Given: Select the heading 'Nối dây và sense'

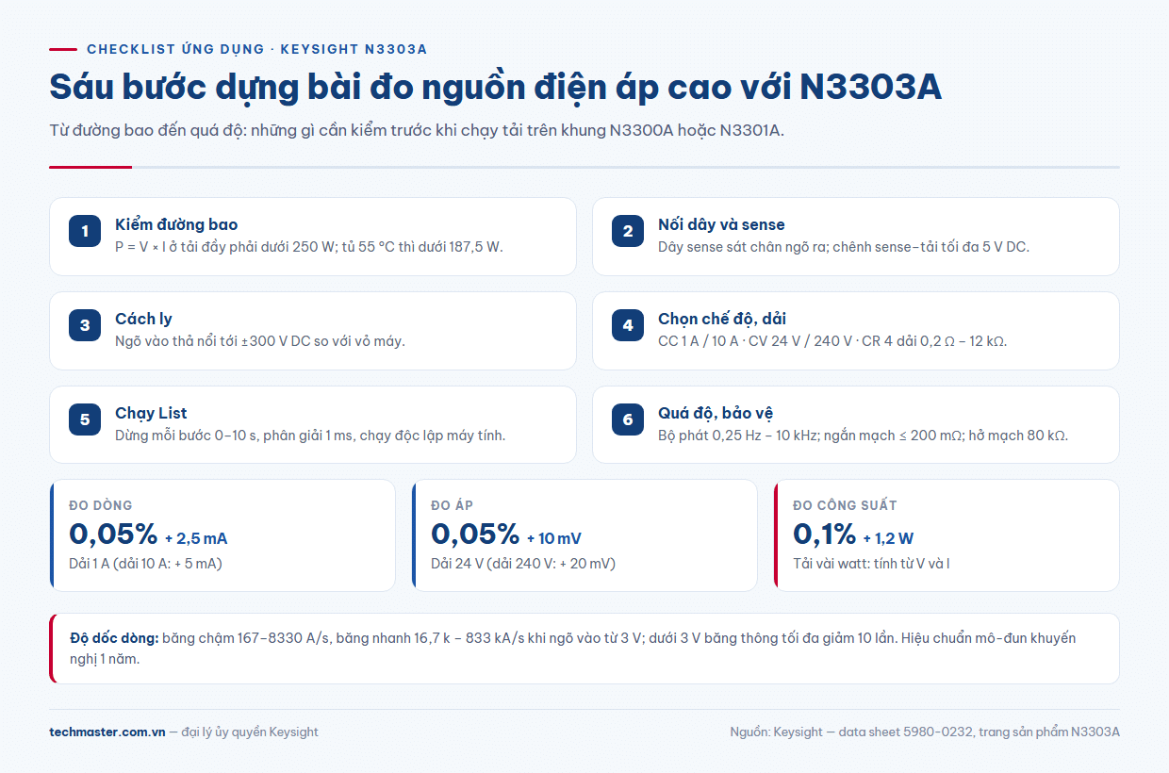Looking at the screenshot, I should pos(721,224).
